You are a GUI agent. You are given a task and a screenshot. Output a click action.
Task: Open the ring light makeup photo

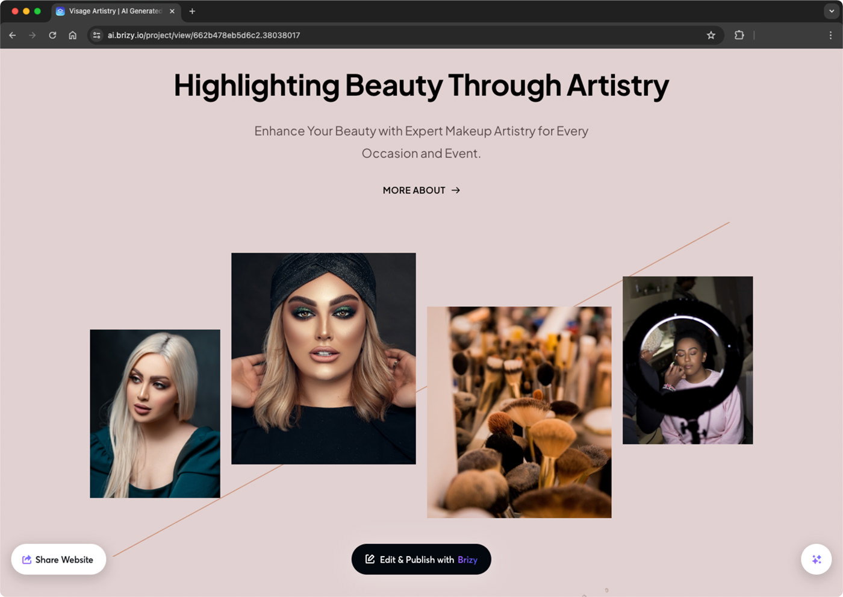688,360
